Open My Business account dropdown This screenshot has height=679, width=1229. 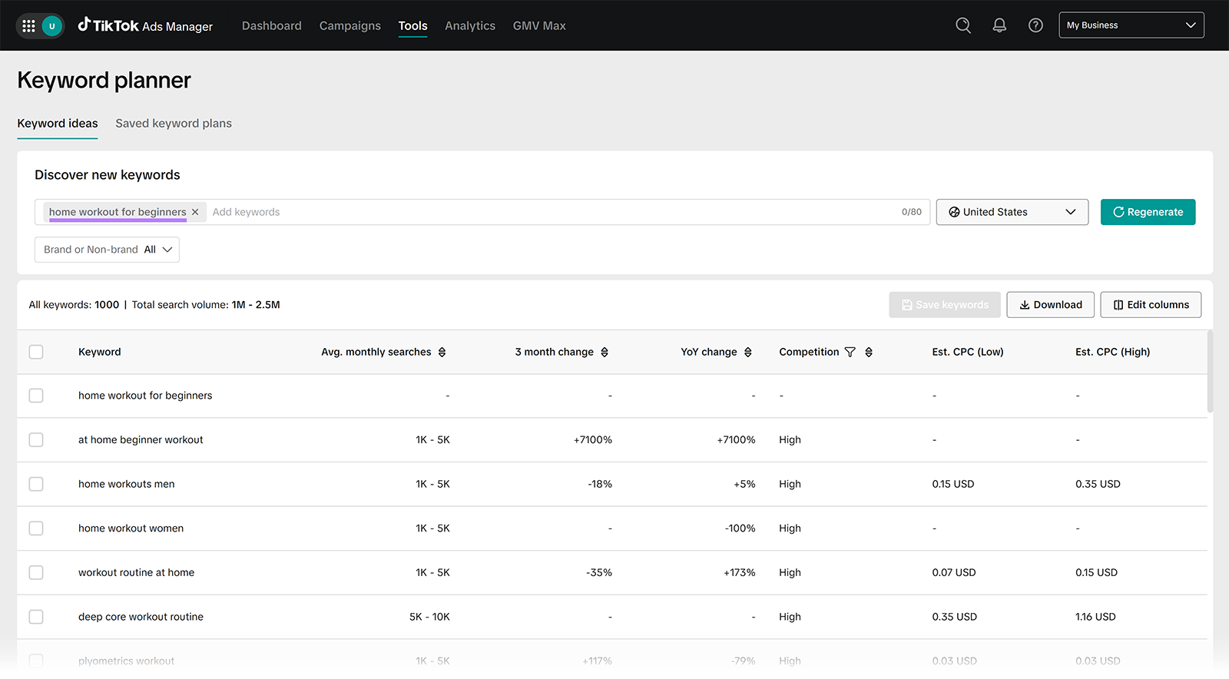(1131, 25)
